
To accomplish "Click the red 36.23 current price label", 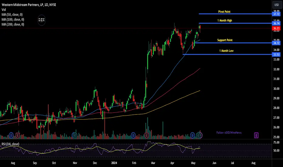I will 276,28.
